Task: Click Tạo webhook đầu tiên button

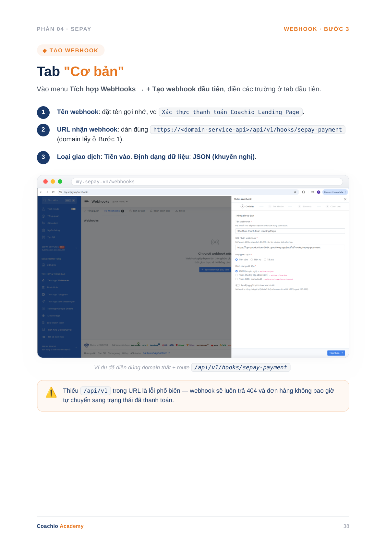Action: [215, 270]
